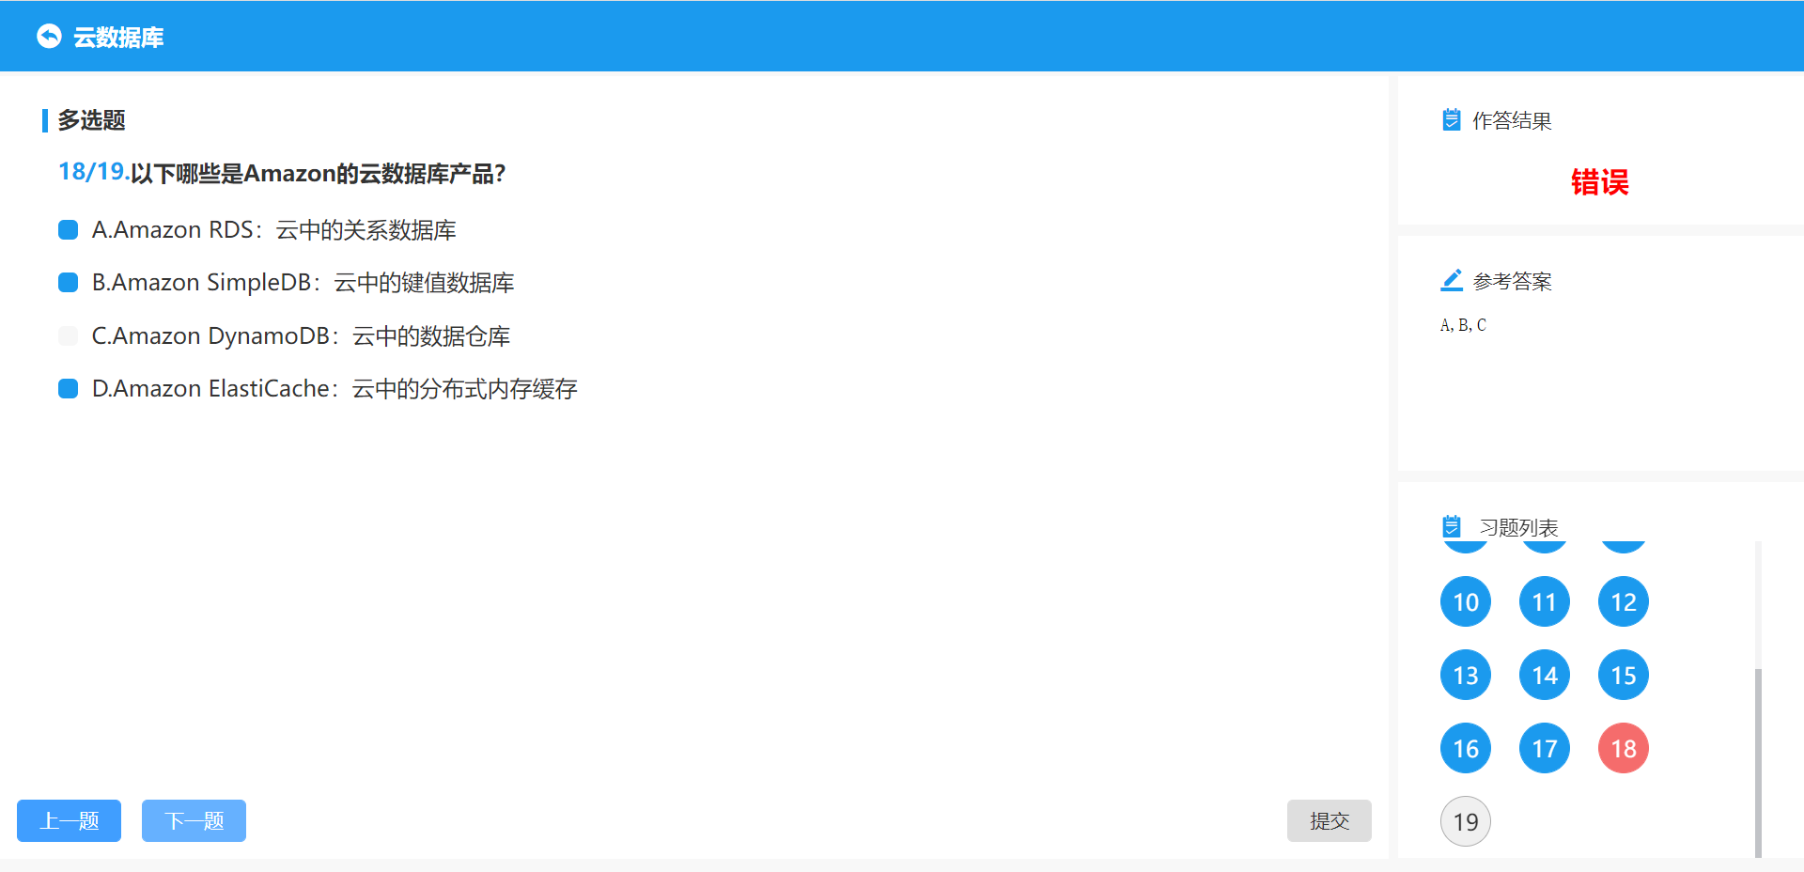Click the question text '以下哪些是Amazon的云数据库产品?'
Screen dimensions: 1804x872
(319, 174)
